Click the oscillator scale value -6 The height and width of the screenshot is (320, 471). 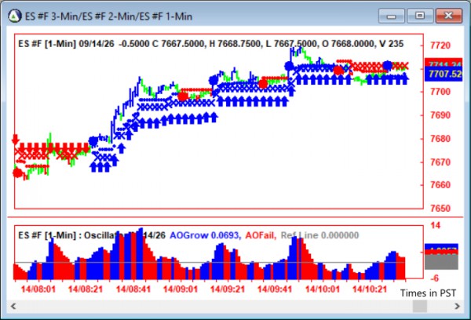[435, 278]
